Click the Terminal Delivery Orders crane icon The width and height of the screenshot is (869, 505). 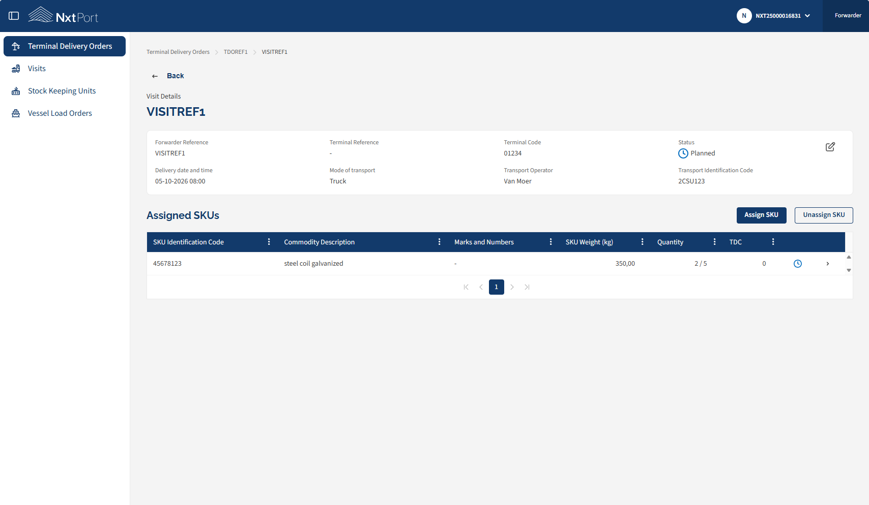[x=16, y=46]
